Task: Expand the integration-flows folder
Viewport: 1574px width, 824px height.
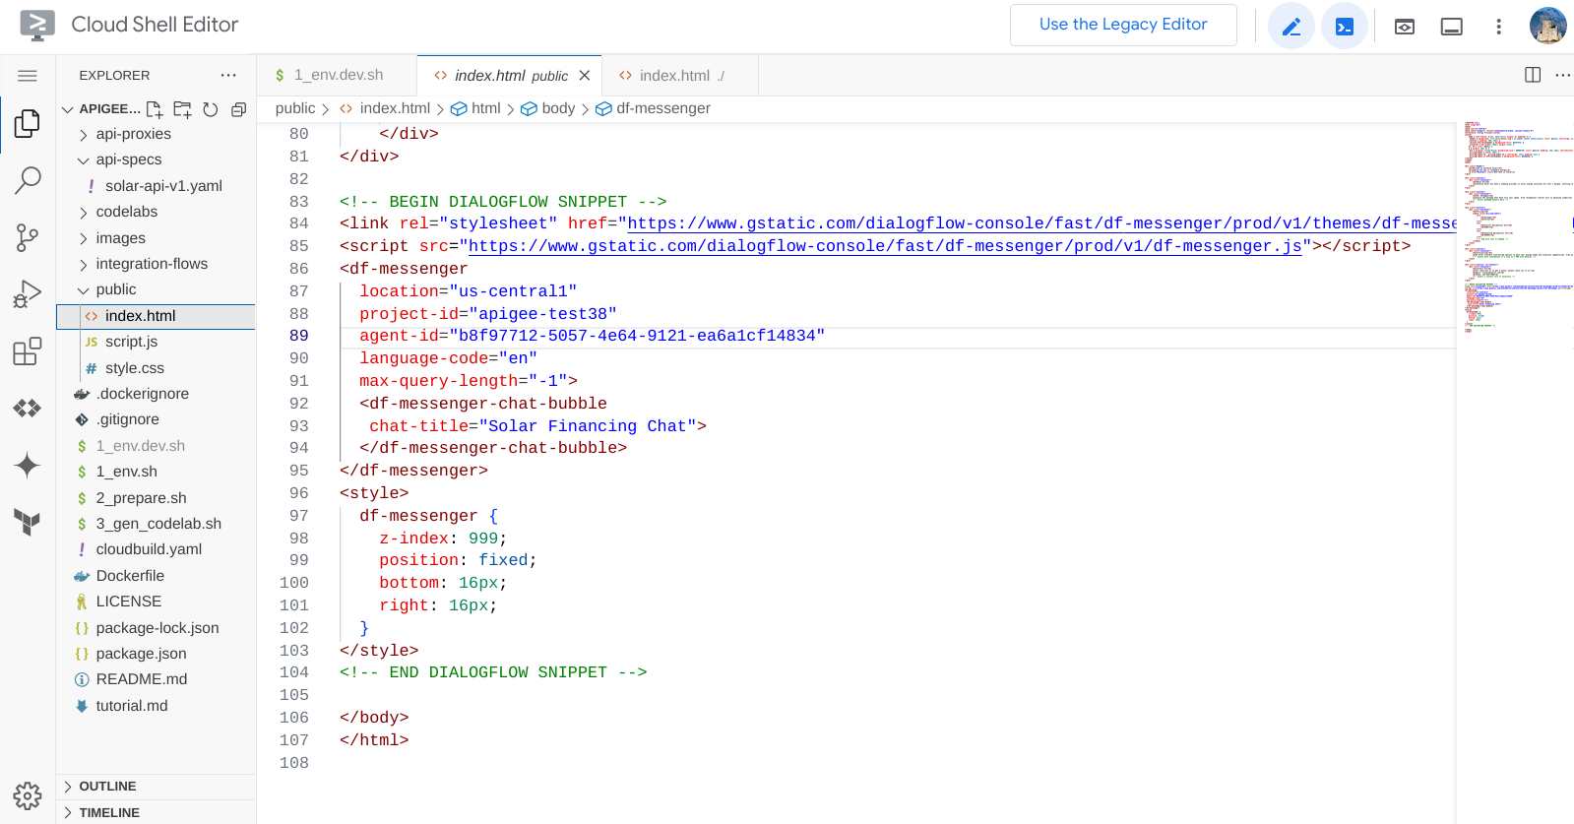Action: pyautogui.click(x=152, y=264)
